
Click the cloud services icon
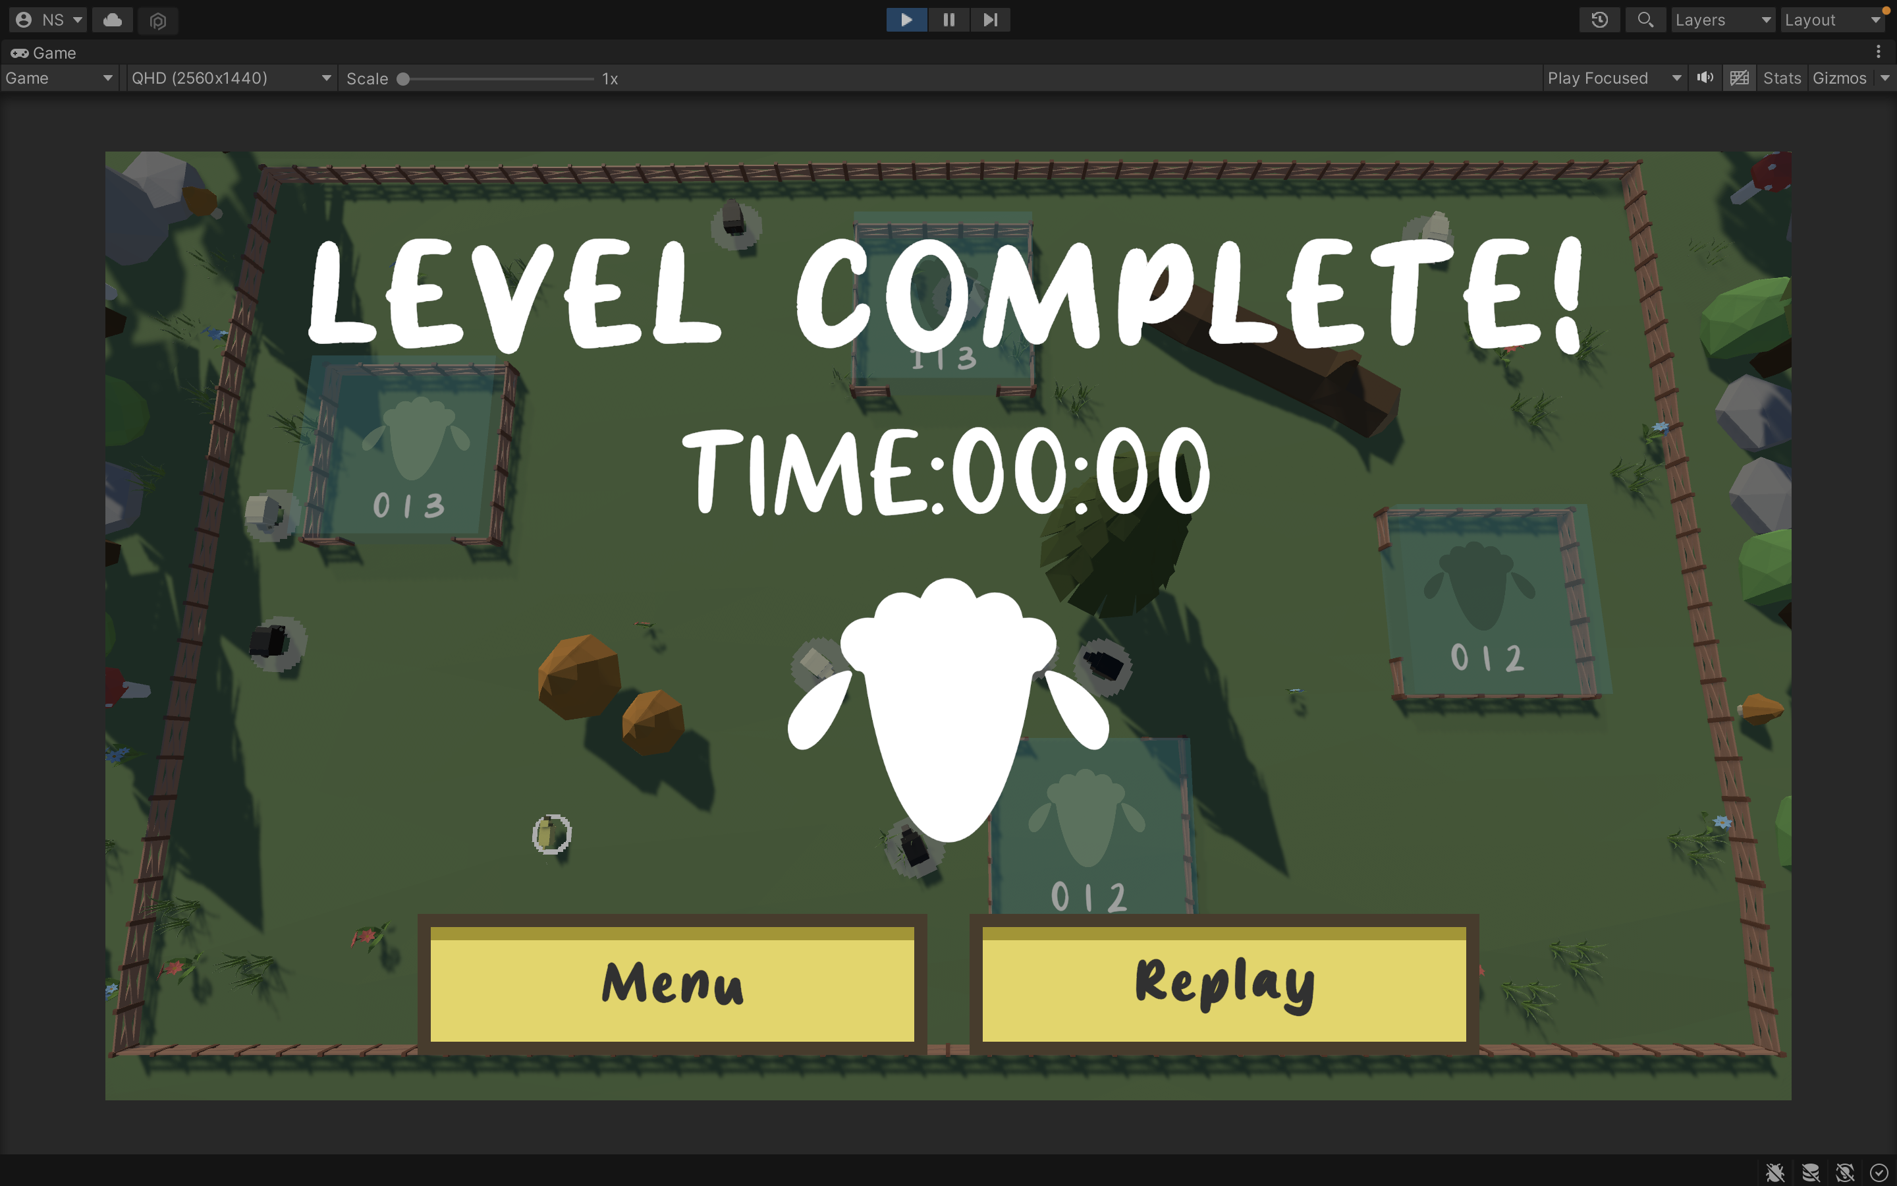click(112, 20)
